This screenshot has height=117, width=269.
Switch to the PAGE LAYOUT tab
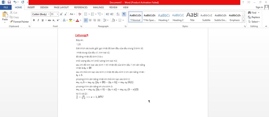click(61, 7)
